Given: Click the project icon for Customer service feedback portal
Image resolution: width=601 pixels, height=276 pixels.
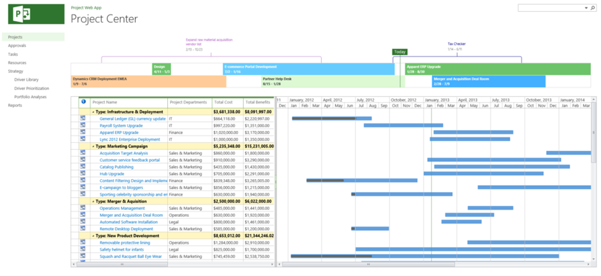Looking at the screenshot, I should 83,160.
